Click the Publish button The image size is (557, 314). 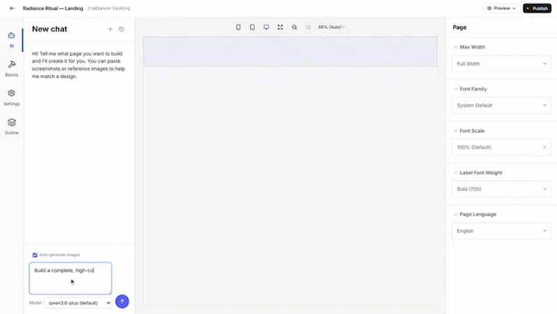point(537,8)
